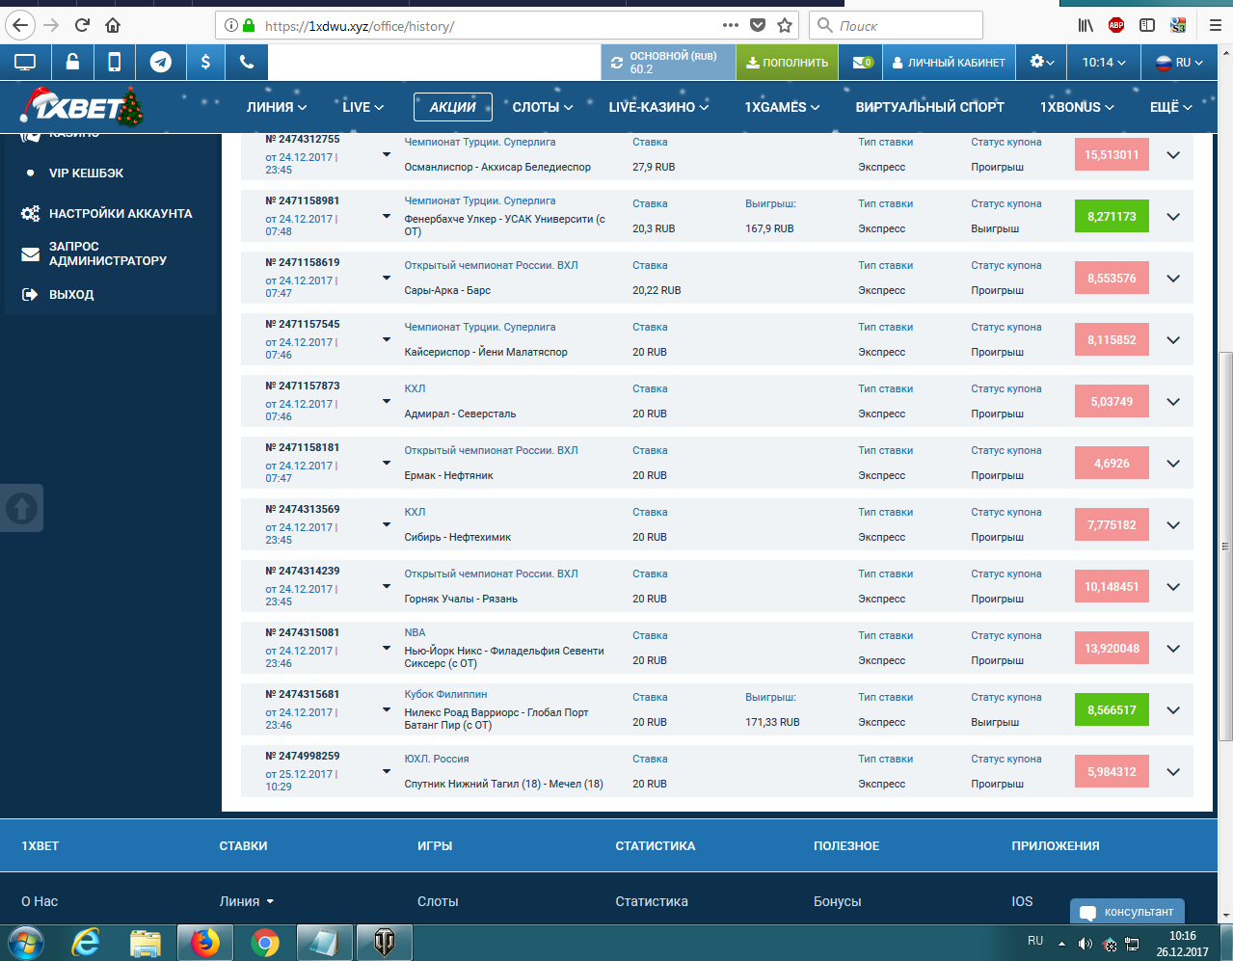Click the Telegram icon in top bar
1233x961 pixels.
pos(161,63)
